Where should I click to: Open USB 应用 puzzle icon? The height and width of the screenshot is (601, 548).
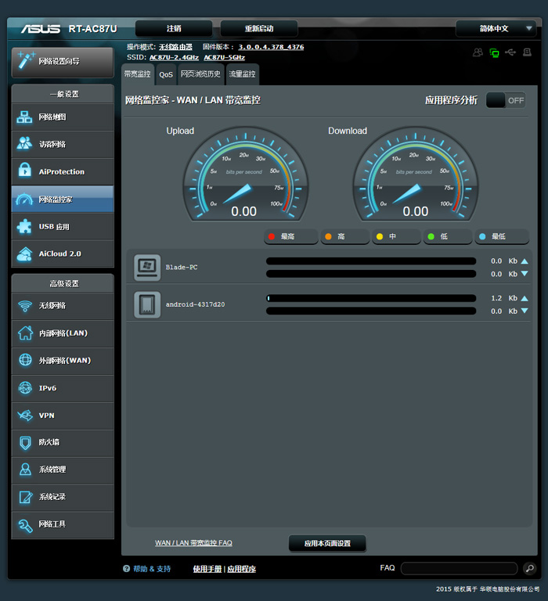[x=24, y=226]
